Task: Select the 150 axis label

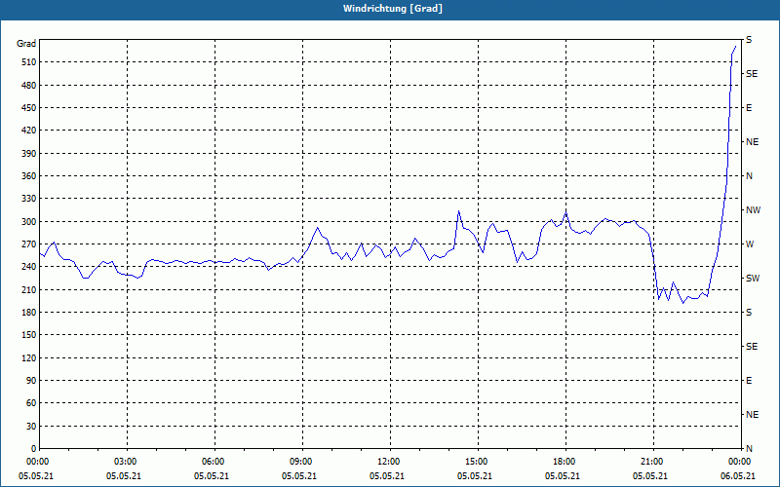Action: (x=28, y=334)
